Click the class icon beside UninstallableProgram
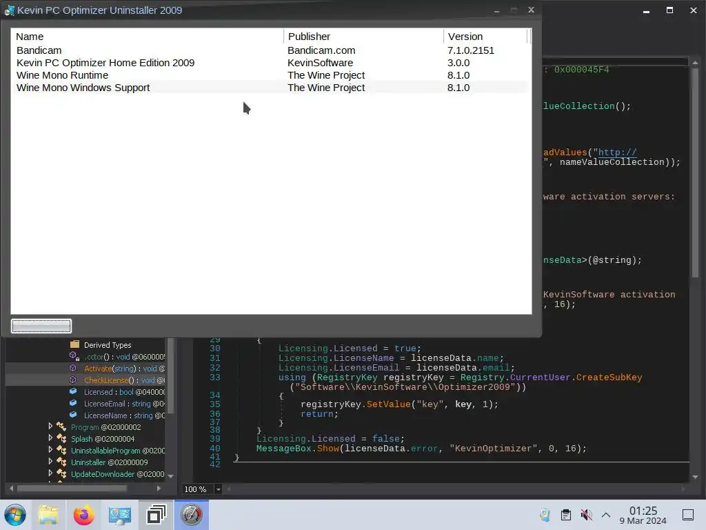This screenshot has height=530, width=706. click(x=61, y=450)
